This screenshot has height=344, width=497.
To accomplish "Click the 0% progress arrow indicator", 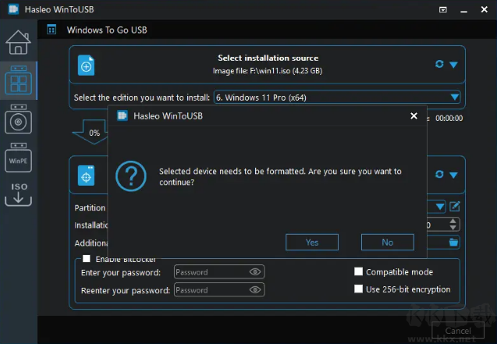I will [91, 133].
